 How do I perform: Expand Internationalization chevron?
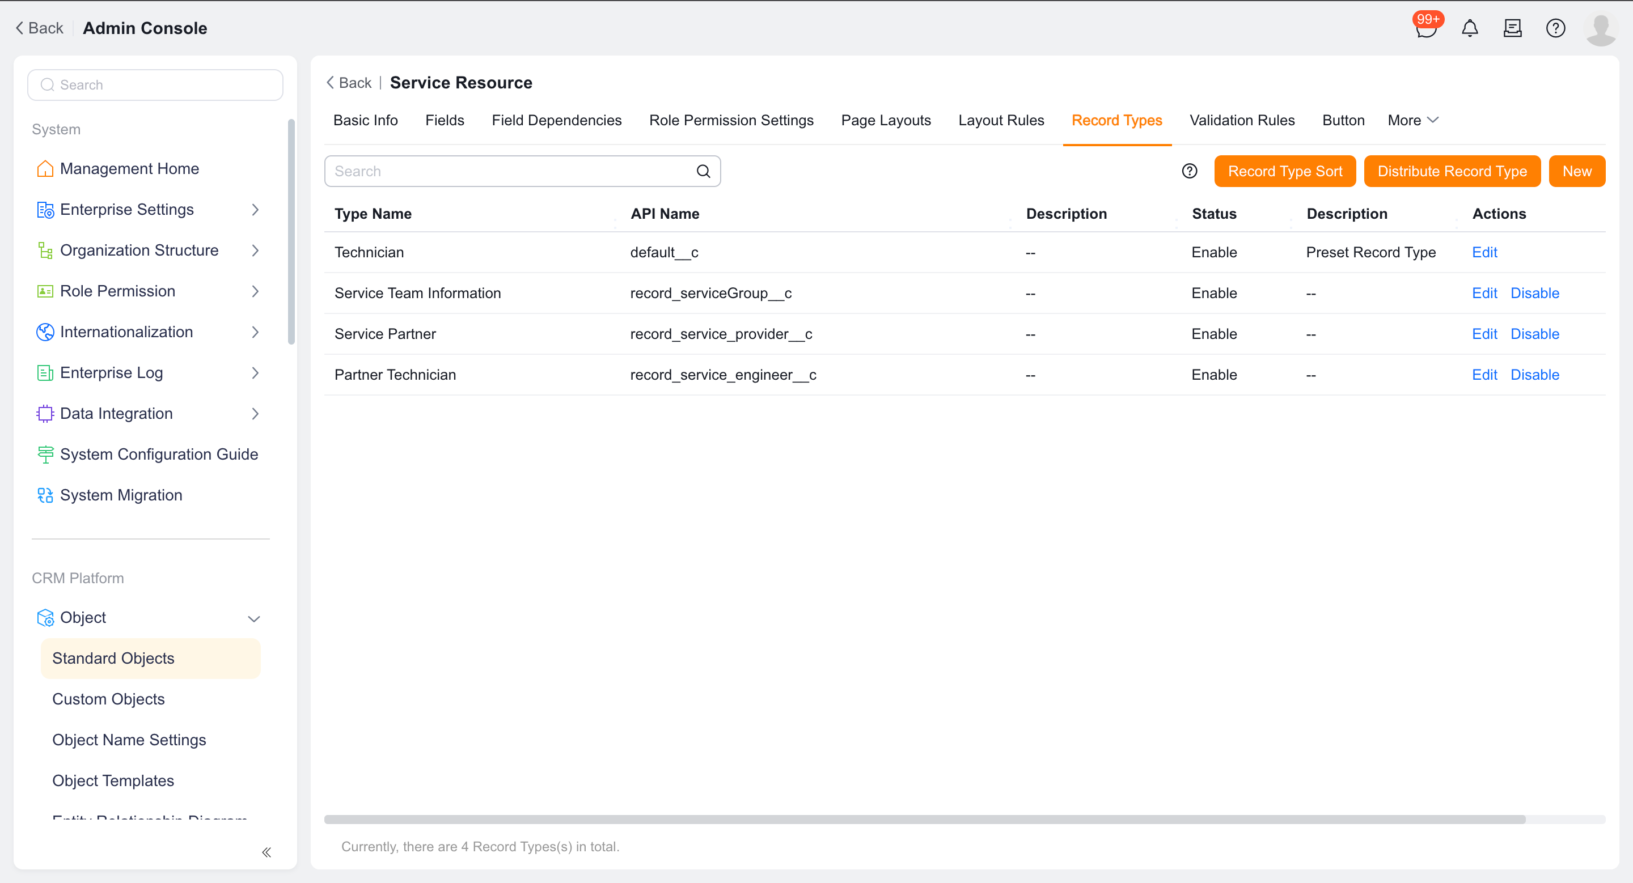[x=256, y=332]
